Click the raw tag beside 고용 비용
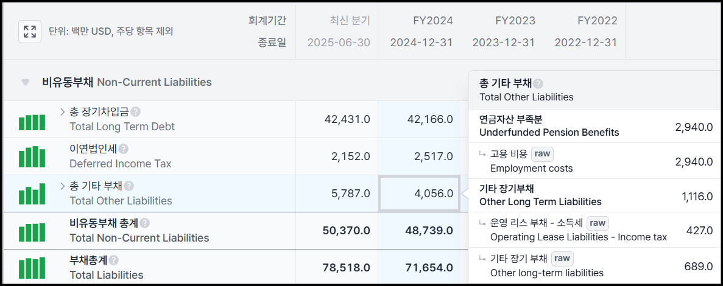Image resolution: width=723 pixels, height=286 pixels. pos(542,154)
